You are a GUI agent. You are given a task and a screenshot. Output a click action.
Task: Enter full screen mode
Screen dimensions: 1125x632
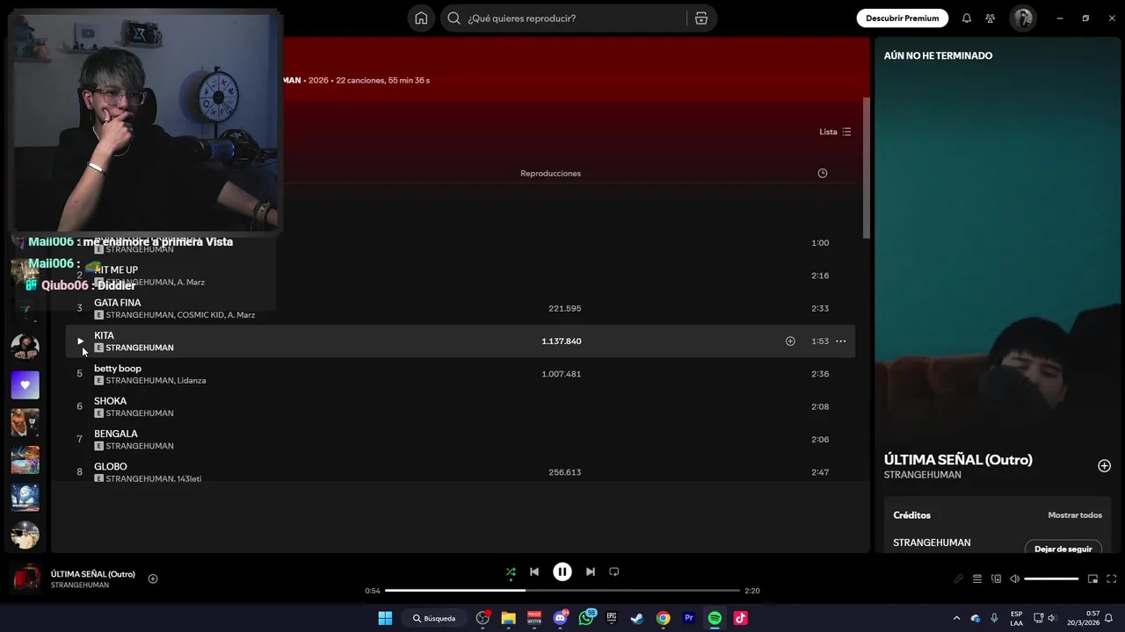click(1112, 578)
